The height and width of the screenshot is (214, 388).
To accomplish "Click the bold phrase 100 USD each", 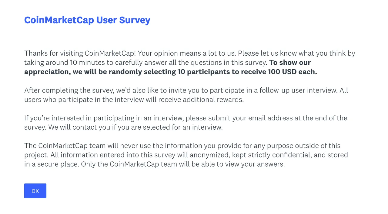I will tap(292, 72).
